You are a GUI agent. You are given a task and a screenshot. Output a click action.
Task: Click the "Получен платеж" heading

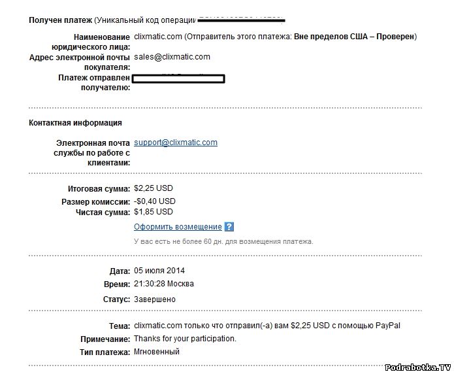[60, 20]
